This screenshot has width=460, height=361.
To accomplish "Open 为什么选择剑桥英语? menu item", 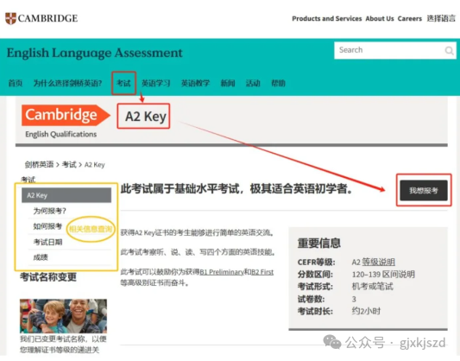I will [67, 84].
